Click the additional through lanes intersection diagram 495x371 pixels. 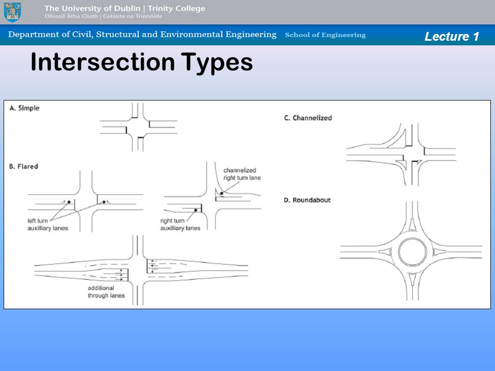141,270
